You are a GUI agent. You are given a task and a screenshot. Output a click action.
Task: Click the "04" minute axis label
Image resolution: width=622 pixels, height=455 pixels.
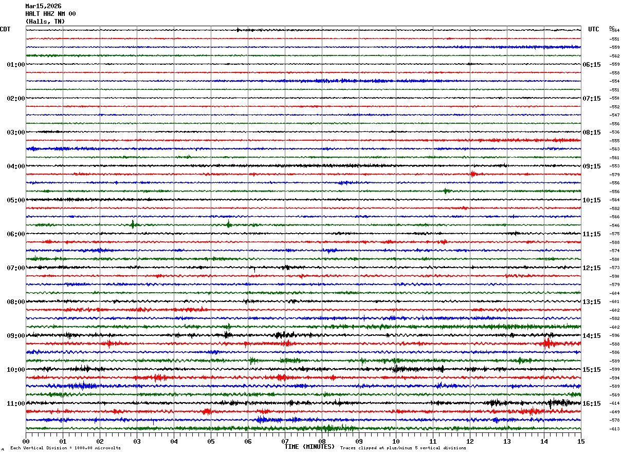point(174,441)
